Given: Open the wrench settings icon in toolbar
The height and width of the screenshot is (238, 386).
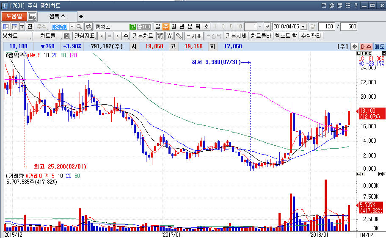Looking at the screenshot, I should 179,36.
